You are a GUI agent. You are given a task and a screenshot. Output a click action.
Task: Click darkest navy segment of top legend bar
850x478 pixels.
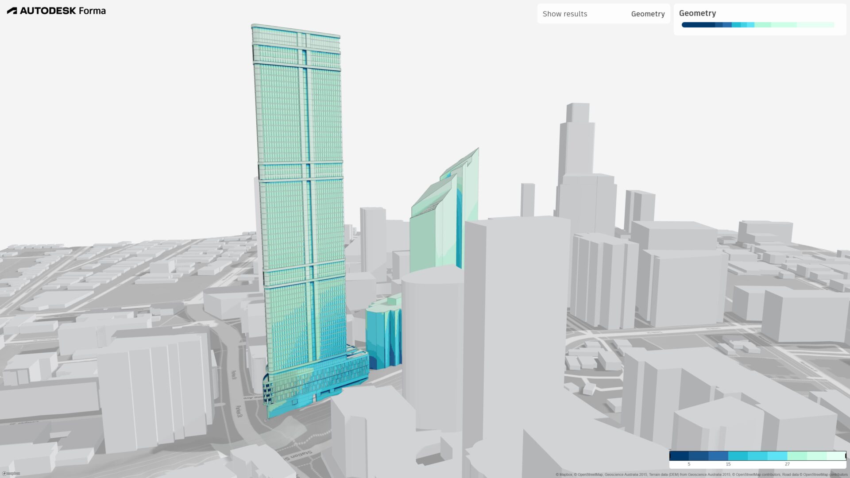coord(697,25)
